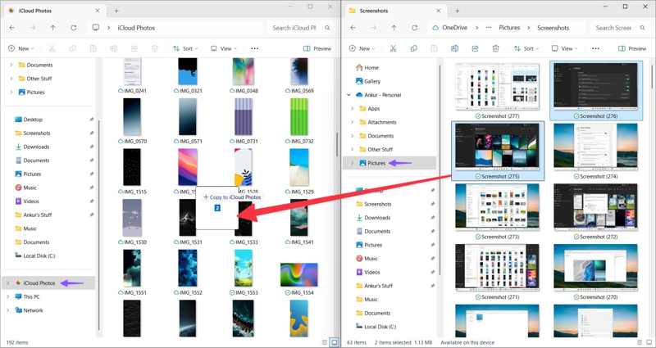
Task: Open View dropdown in Screenshots window
Action: click(x=564, y=48)
